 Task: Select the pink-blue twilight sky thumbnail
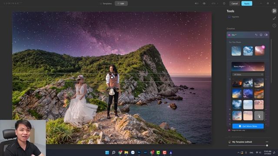tap(237, 116)
